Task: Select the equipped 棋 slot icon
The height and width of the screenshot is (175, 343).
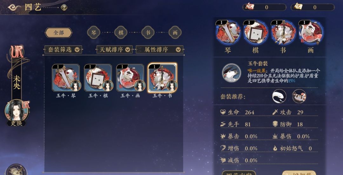Action: click(x=255, y=33)
